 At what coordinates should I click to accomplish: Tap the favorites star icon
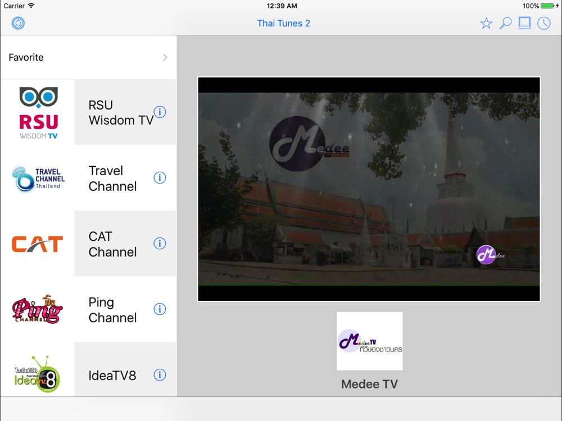coord(486,23)
